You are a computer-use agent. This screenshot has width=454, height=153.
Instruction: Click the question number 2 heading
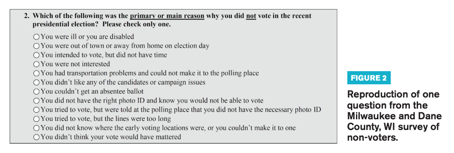pyautogui.click(x=27, y=16)
